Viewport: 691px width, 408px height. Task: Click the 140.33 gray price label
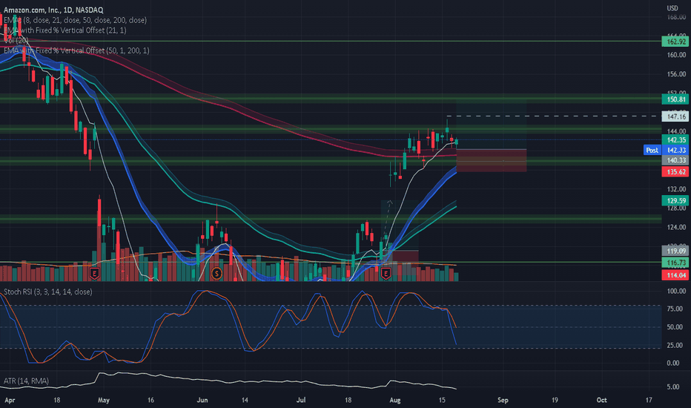point(676,160)
